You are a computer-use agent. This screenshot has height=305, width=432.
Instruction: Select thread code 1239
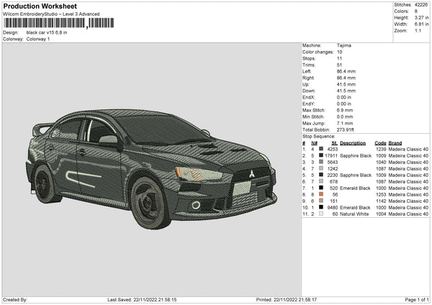point(381,149)
